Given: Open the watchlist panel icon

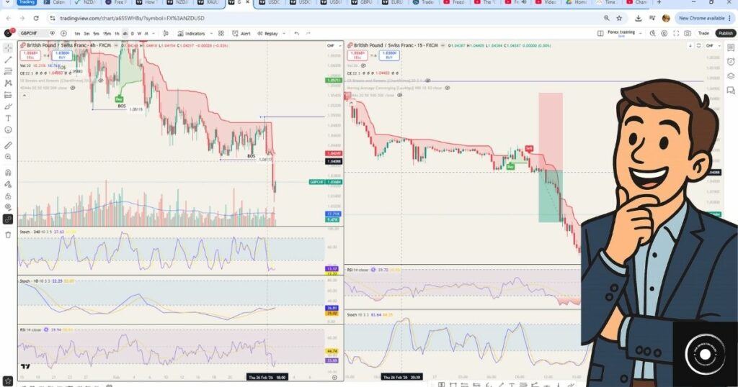Looking at the screenshot, I should (731, 47).
